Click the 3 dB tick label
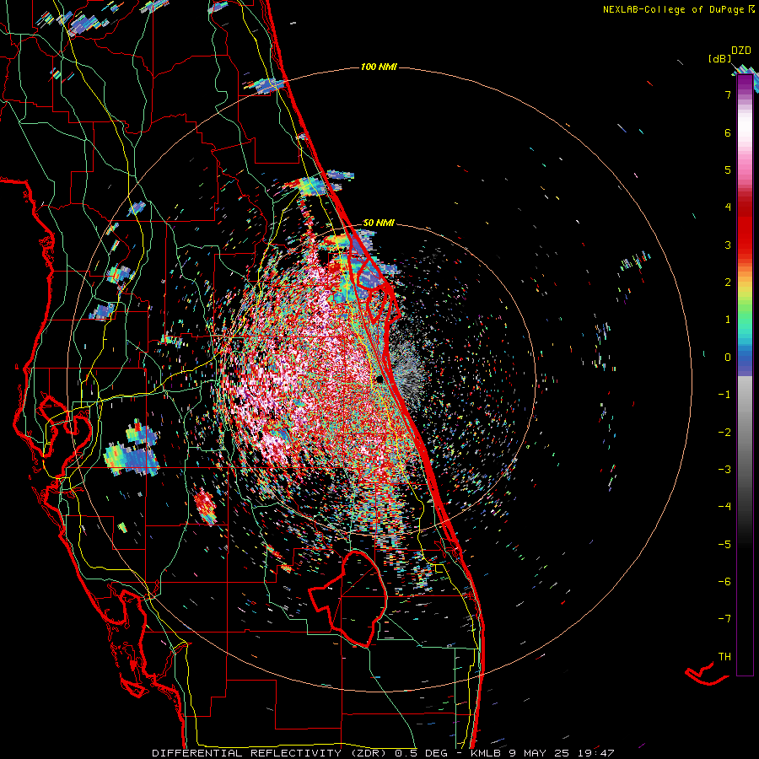The height and width of the screenshot is (759, 759). [728, 245]
